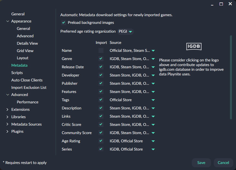This screenshot has width=236, height=170.
Task: Uncheck the Publisher import checkbox
Action: click(101, 83)
